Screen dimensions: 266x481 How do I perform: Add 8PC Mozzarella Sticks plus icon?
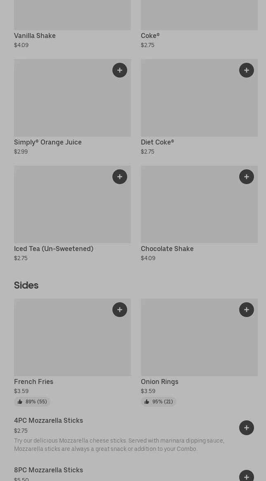(x=247, y=477)
